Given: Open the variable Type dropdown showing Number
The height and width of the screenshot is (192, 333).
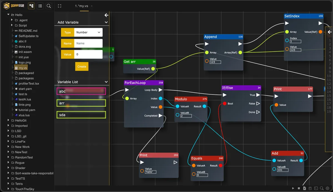Looking at the screenshot, I should click(x=88, y=32).
